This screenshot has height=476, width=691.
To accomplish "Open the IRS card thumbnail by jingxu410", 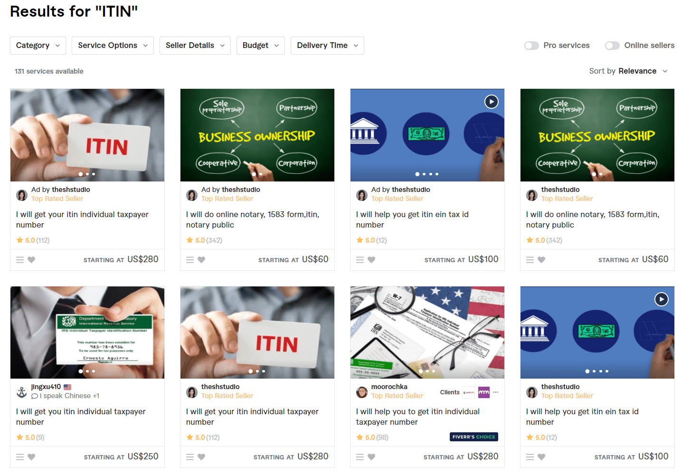I will tap(87, 333).
